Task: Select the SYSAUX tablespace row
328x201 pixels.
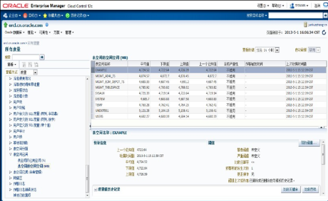Action: pyautogui.click(x=209, y=93)
